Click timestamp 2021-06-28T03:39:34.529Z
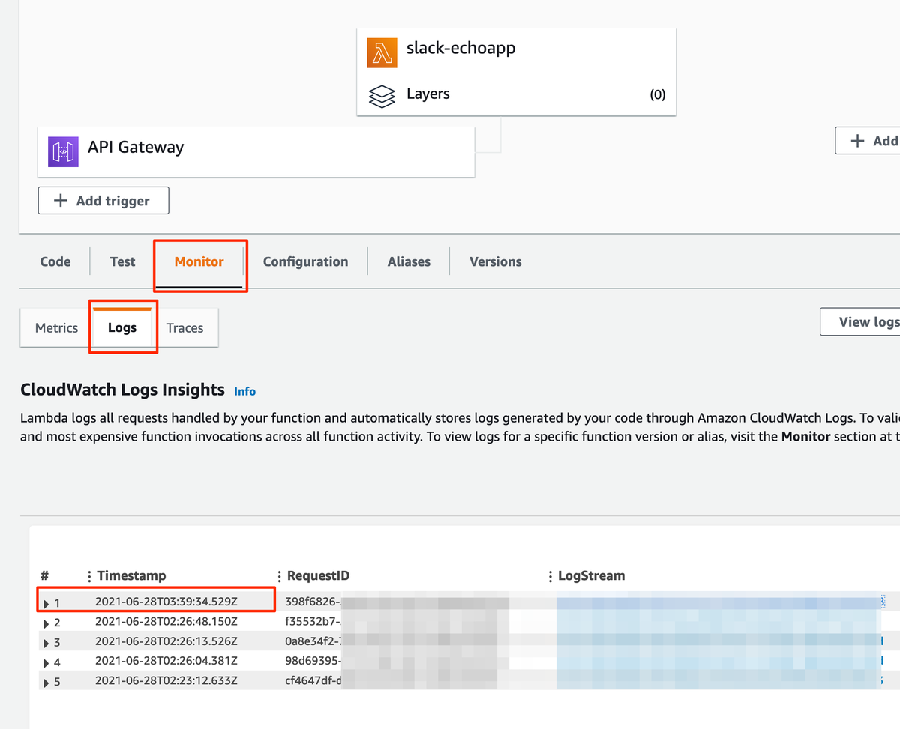900x729 pixels. pos(166,602)
